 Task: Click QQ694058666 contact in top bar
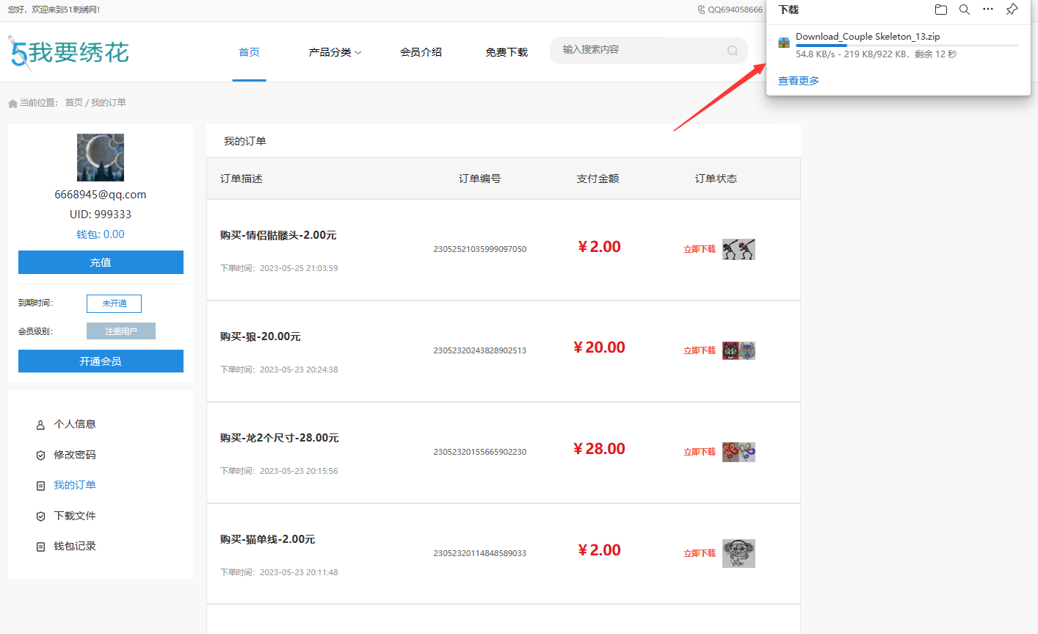point(735,10)
